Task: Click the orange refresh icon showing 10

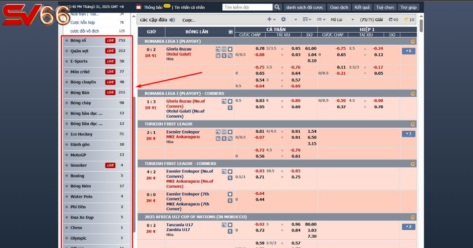Action: [x=409, y=20]
